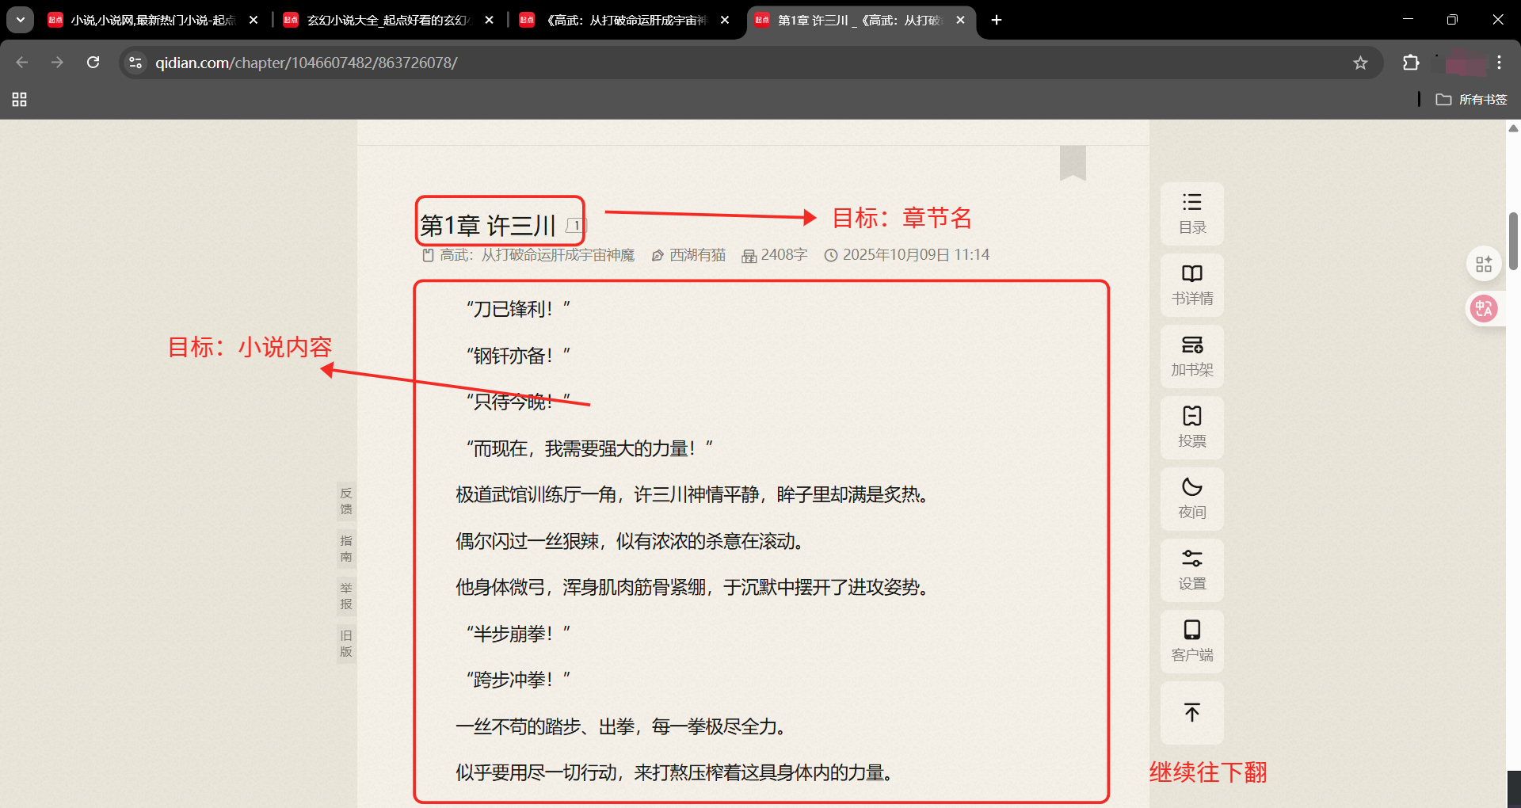Click the address bar URL
This screenshot has width=1521, height=808.
[x=307, y=63]
